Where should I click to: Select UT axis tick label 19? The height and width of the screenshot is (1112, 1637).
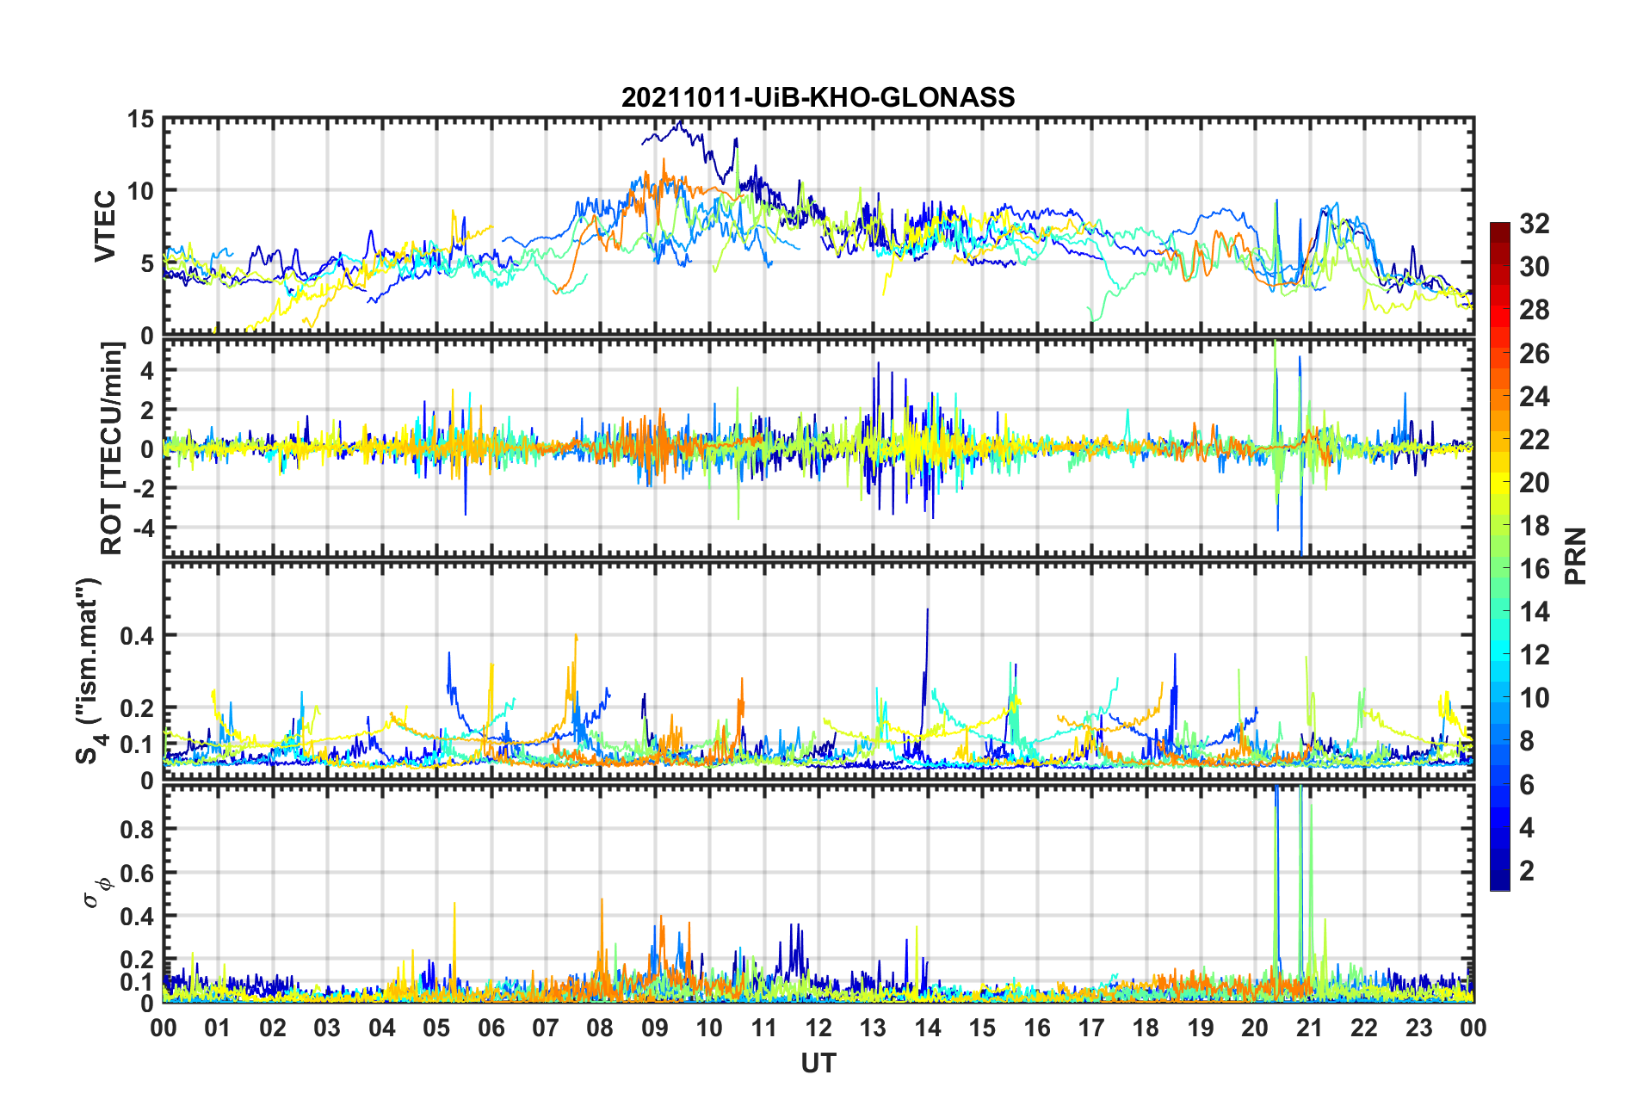pyautogui.click(x=1201, y=1028)
